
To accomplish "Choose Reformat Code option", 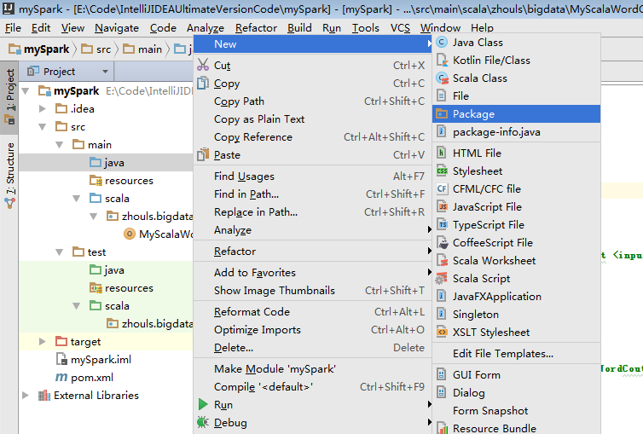I will click(x=312, y=312).
